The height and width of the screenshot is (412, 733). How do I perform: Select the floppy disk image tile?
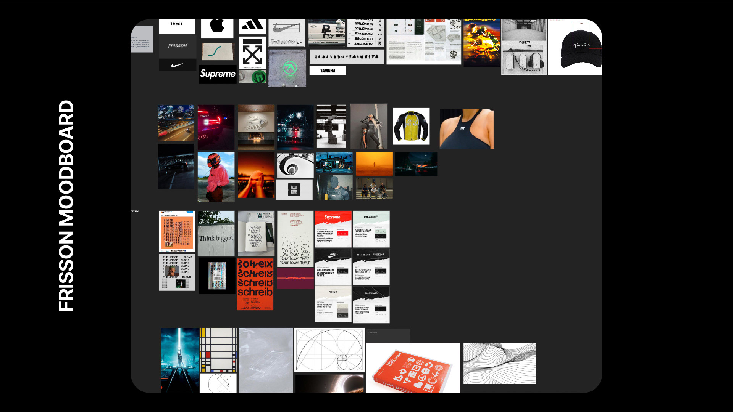[294, 189]
